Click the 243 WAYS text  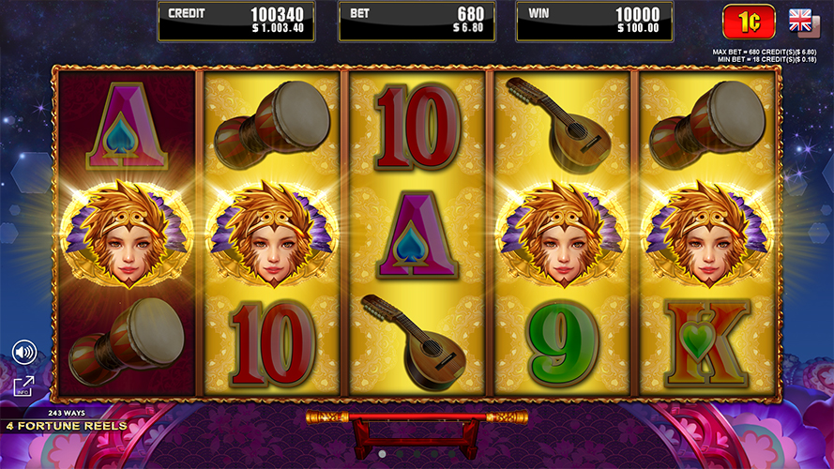click(x=67, y=413)
